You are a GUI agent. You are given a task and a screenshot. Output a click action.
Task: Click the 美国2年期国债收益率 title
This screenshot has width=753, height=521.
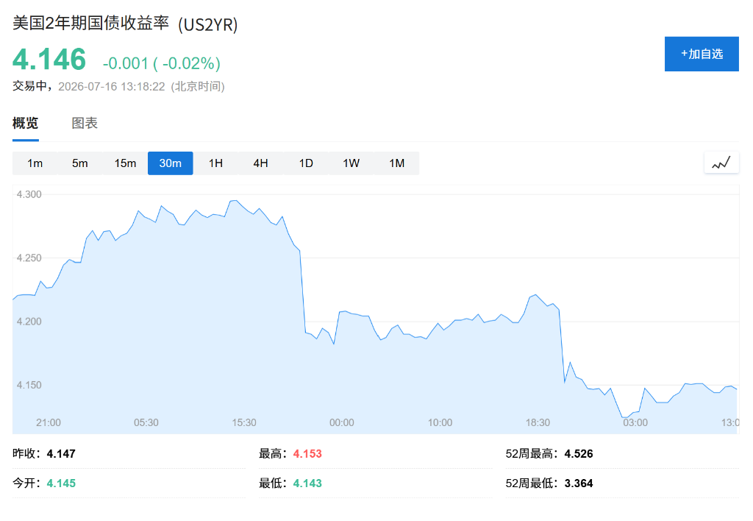click(90, 23)
